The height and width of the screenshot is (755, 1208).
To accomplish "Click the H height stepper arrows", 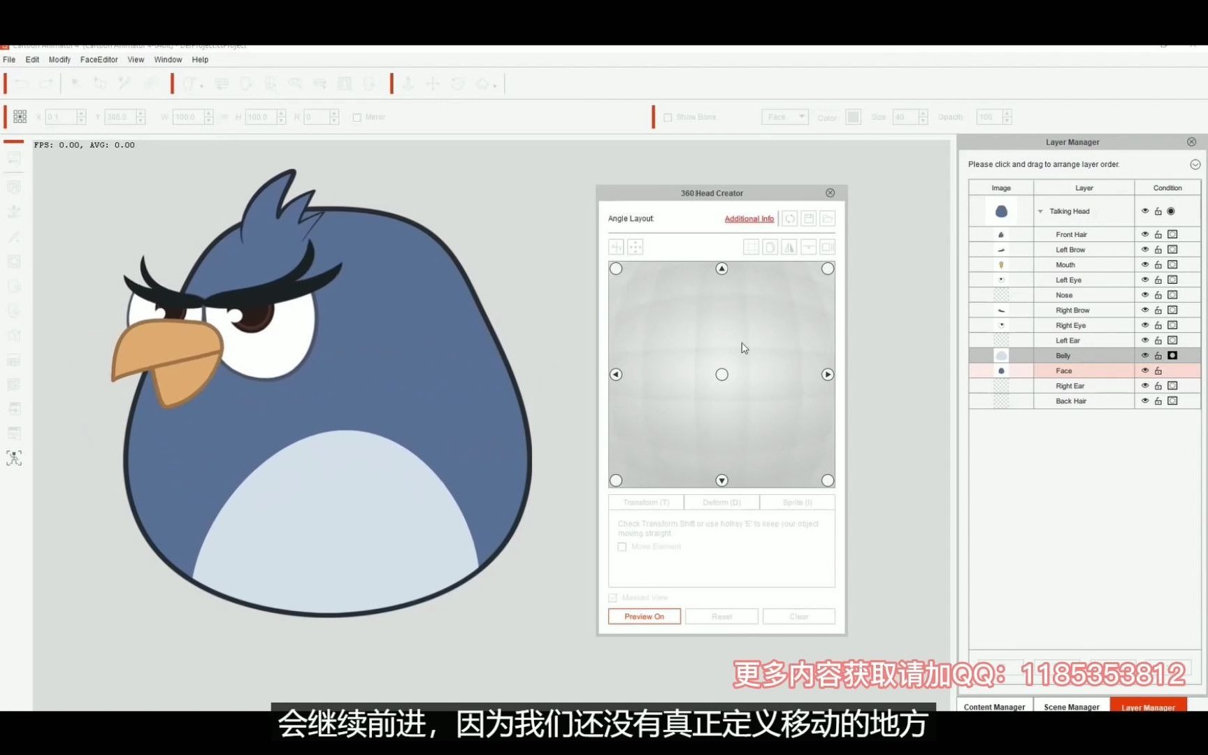I will click(x=281, y=117).
